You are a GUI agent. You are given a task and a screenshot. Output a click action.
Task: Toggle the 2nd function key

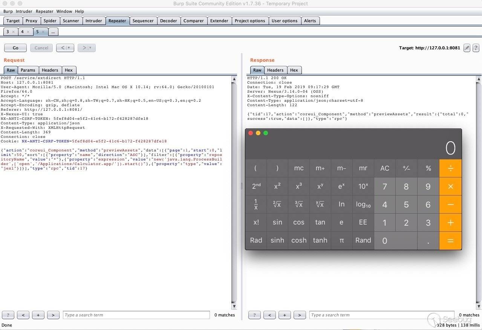pyautogui.click(x=256, y=186)
